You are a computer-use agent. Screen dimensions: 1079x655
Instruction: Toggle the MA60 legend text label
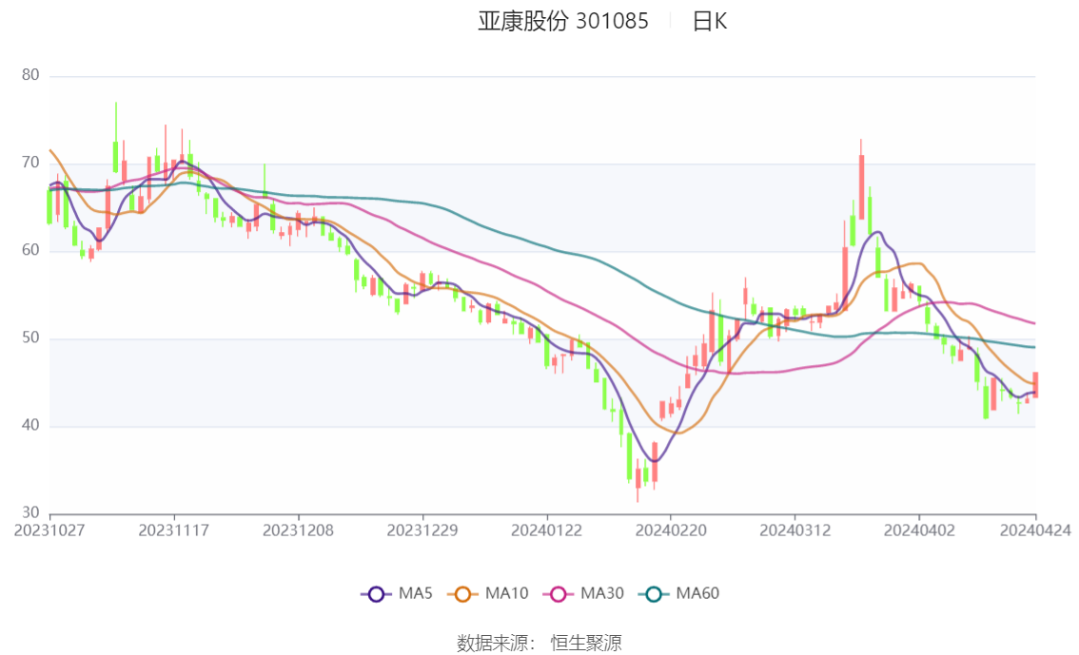697,594
